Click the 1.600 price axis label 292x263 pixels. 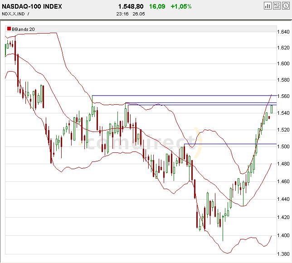[283, 63]
